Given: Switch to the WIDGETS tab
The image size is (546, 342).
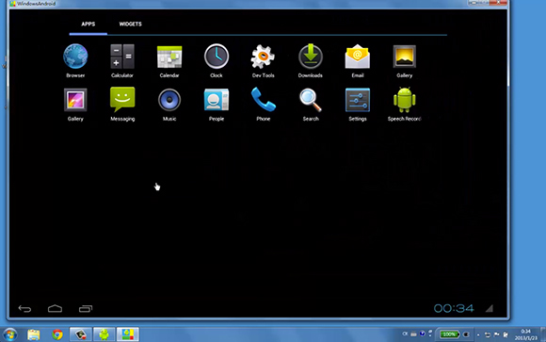Looking at the screenshot, I should click(x=130, y=24).
